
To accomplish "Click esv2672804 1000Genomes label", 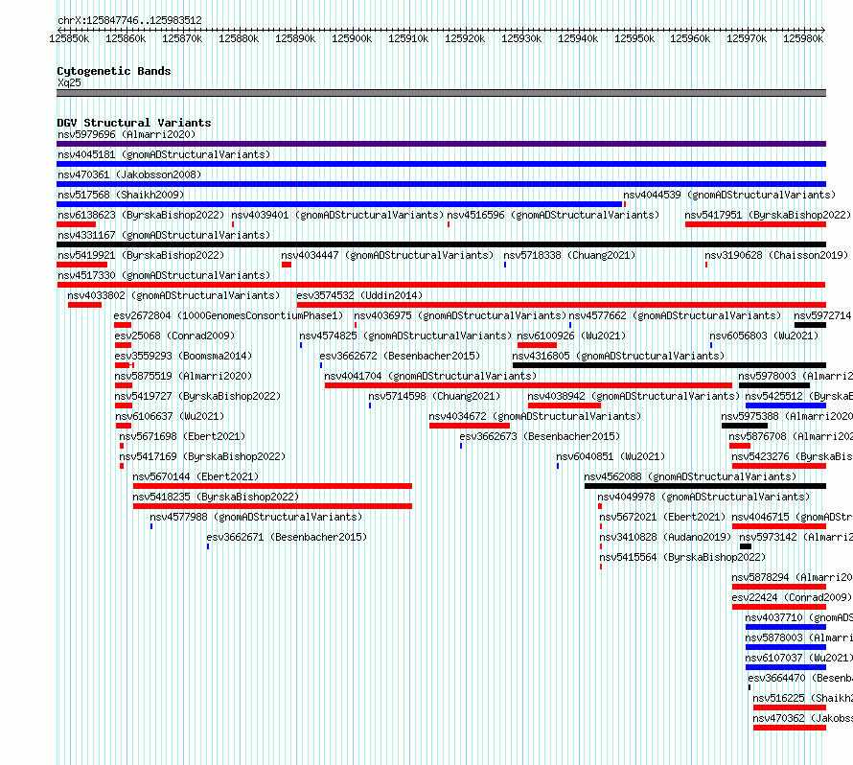I will 228,315.
